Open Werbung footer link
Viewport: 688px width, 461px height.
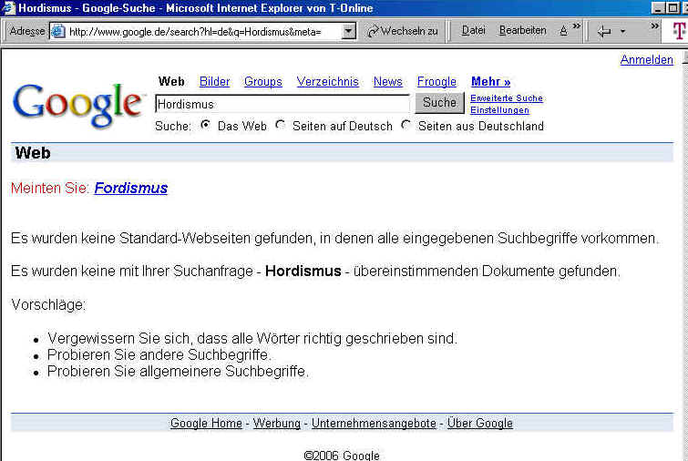click(277, 424)
